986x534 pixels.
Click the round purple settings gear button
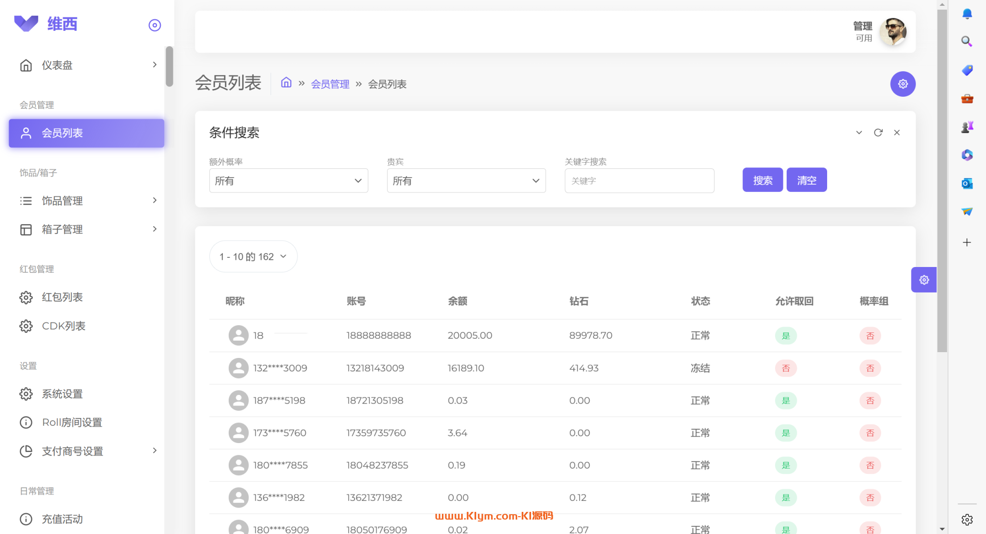click(903, 84)
